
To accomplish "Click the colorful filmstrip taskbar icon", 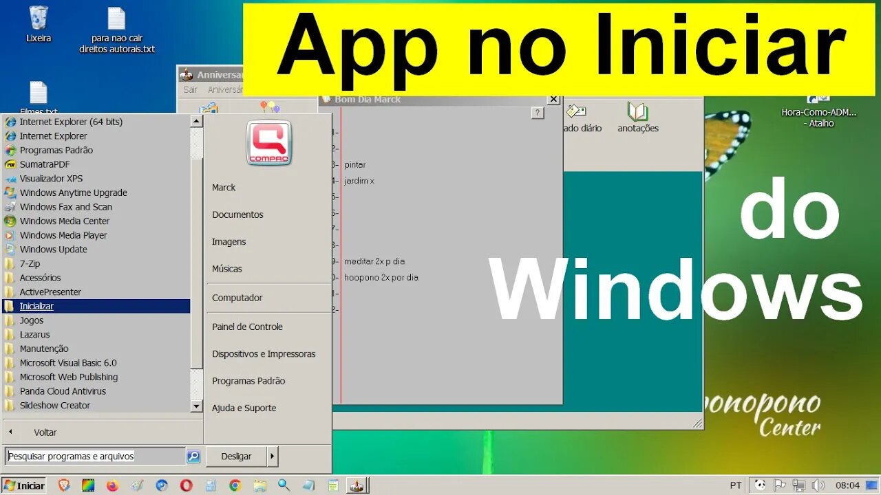I will (x=88, y=485).
